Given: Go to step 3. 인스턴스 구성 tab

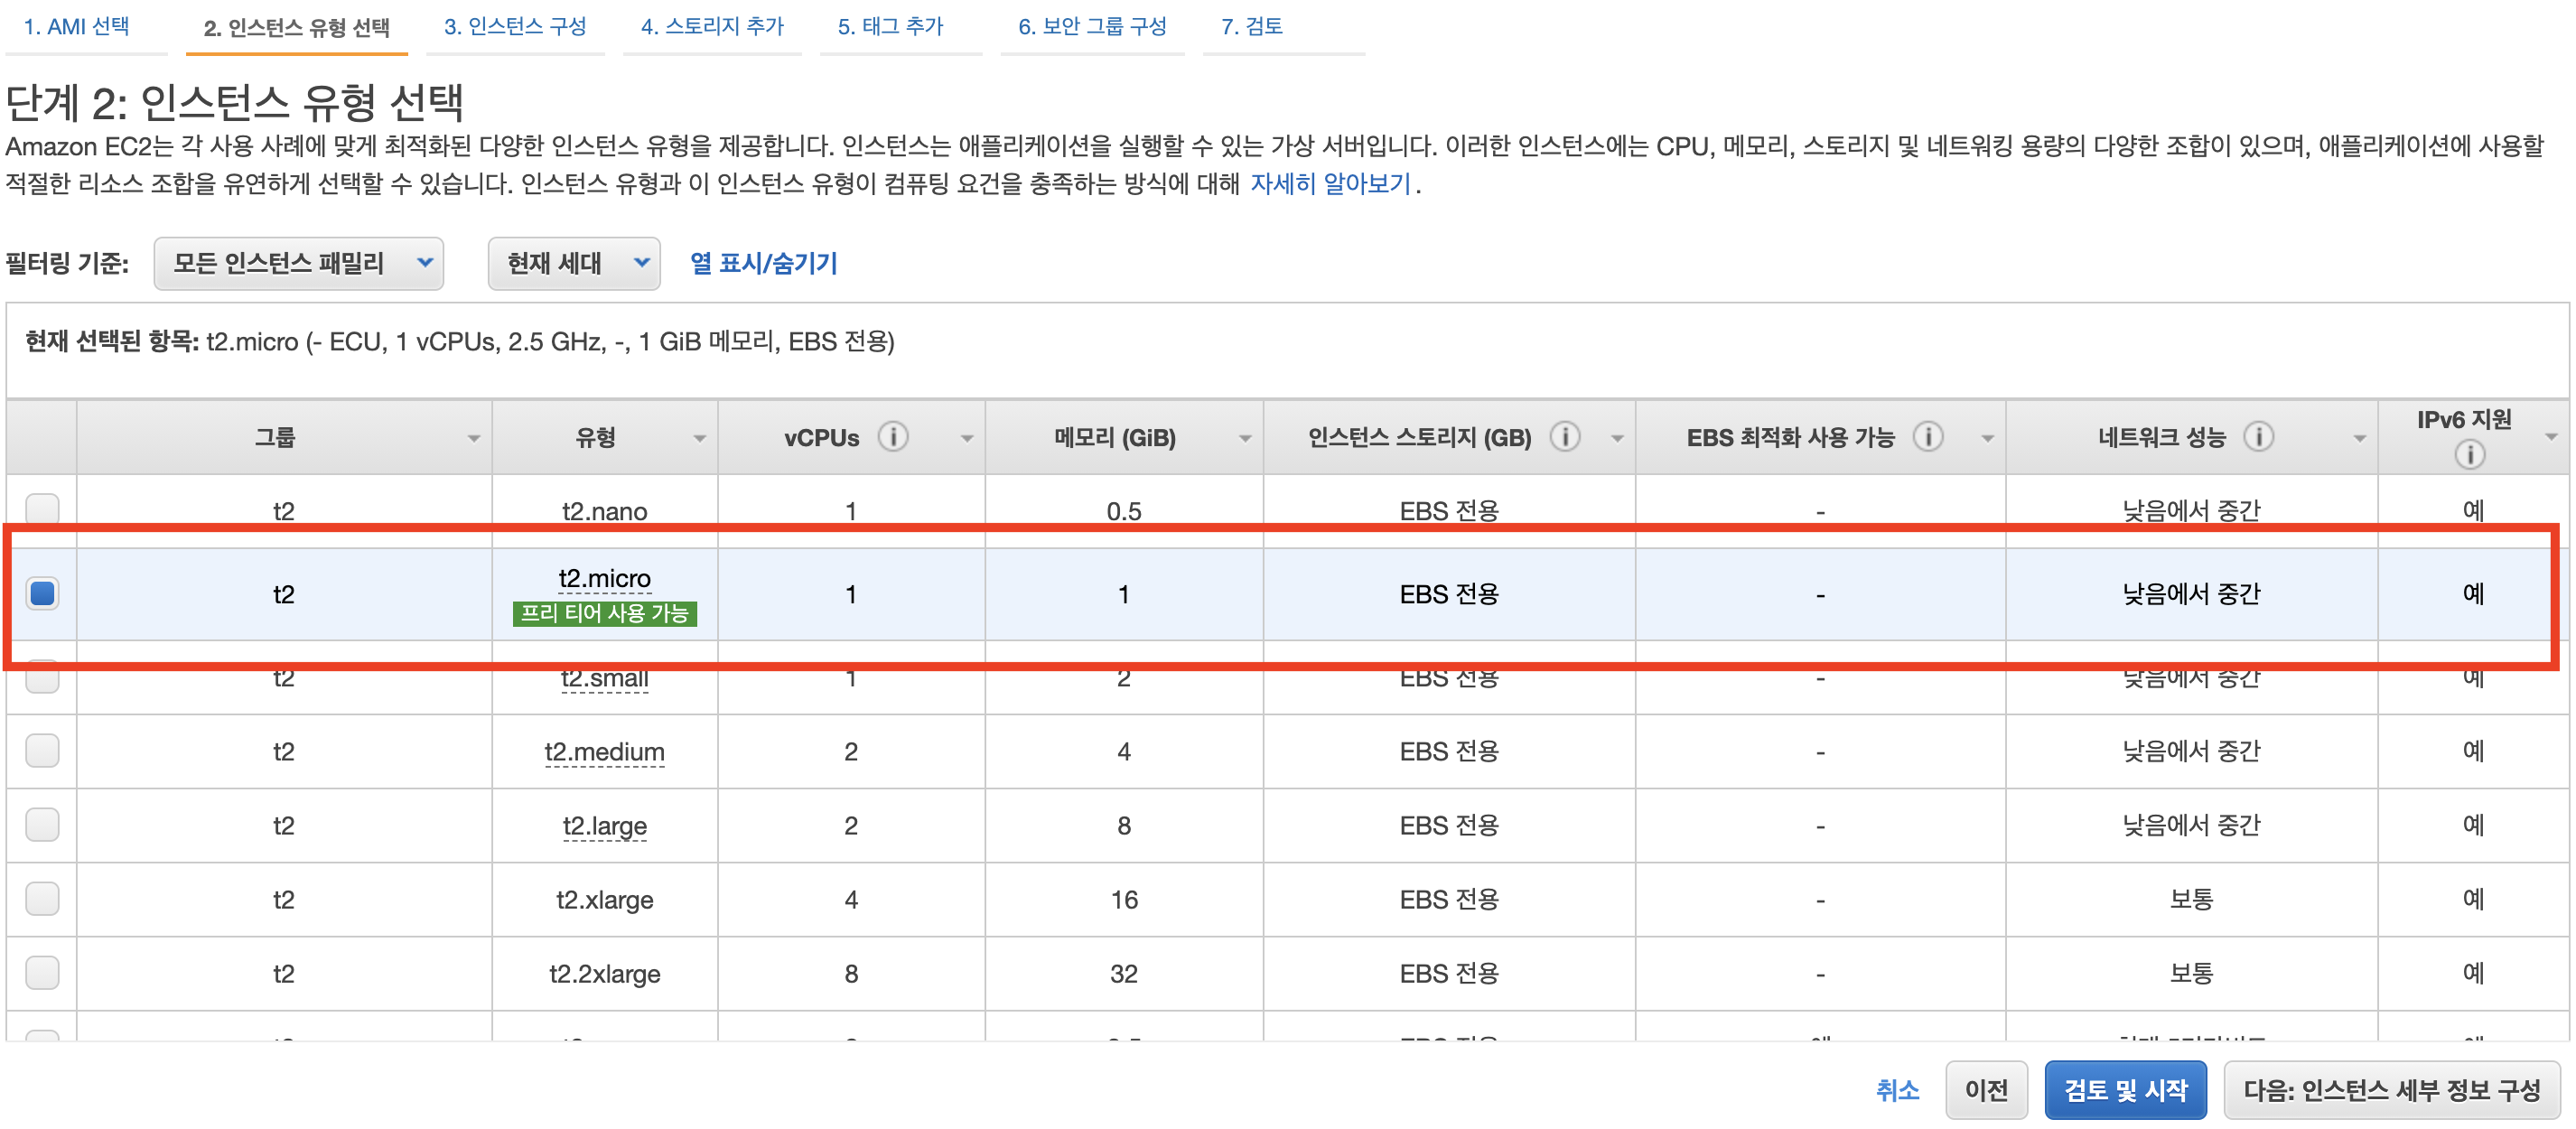Looking at the screenshot, I should tap(515, 27).
